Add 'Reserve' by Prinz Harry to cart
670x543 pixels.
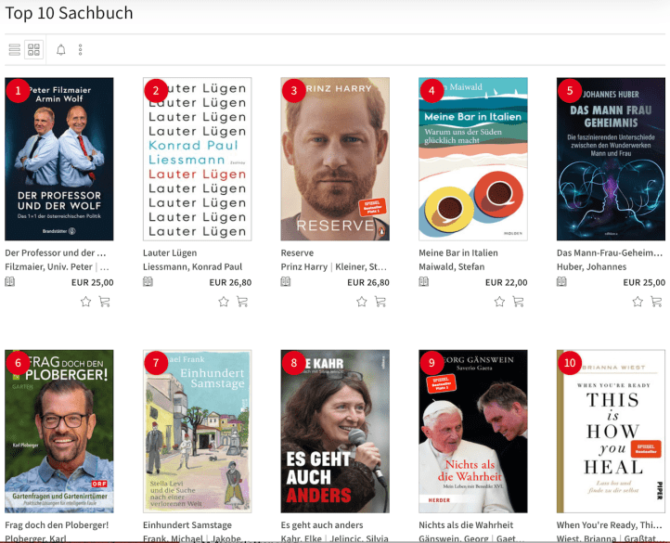tap(380, 302)
